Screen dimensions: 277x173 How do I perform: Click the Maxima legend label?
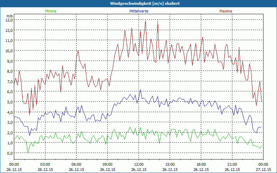coord(226,11)
